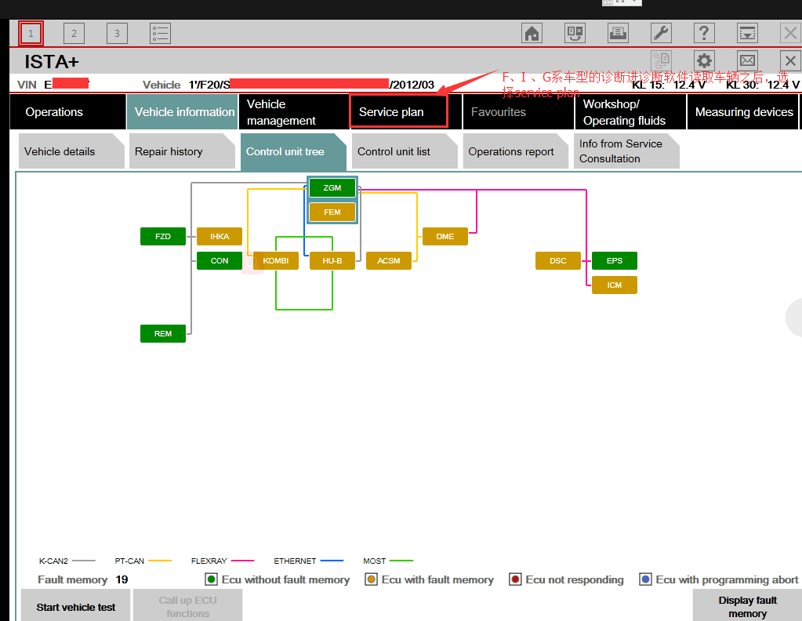Click Start vehicle test button
The height and width of the screenshot is (621, 802).
click(x=76, y=607)
